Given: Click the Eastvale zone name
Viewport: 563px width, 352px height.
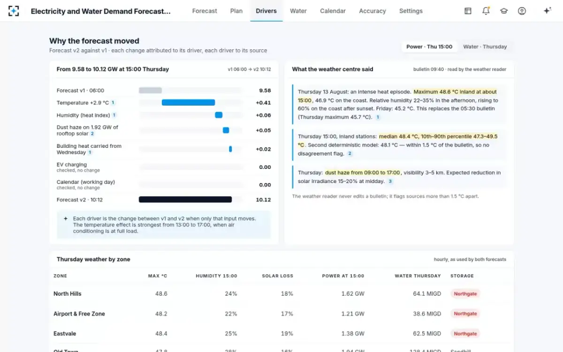Looking at the screenshot, I should pyautogui.click(x=65, y=334).
